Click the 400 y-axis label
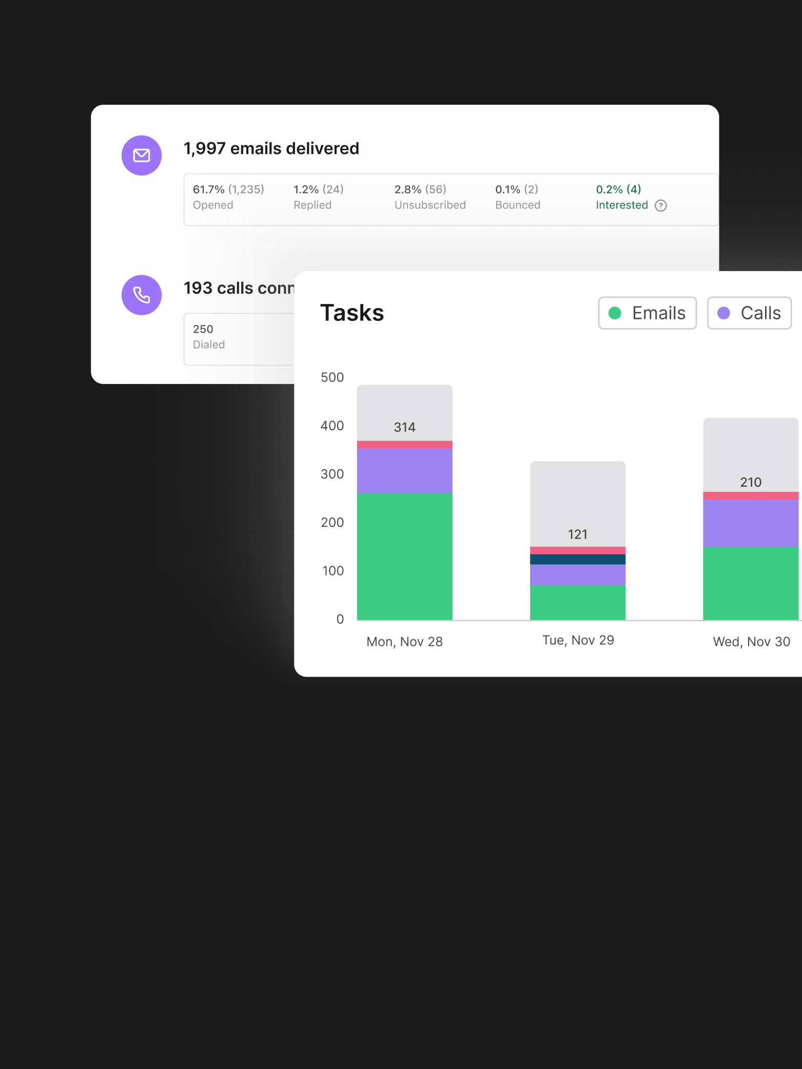Image resolution: width=802 pixels, height=1069 pixels. tap(332, 426)
